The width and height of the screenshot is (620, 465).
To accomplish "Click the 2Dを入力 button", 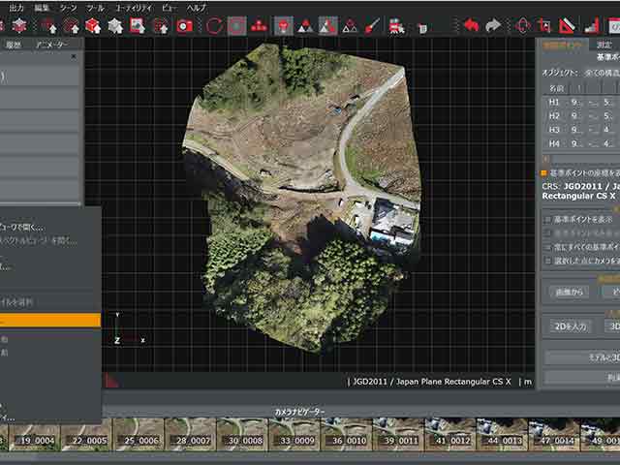I will (571, 326).
